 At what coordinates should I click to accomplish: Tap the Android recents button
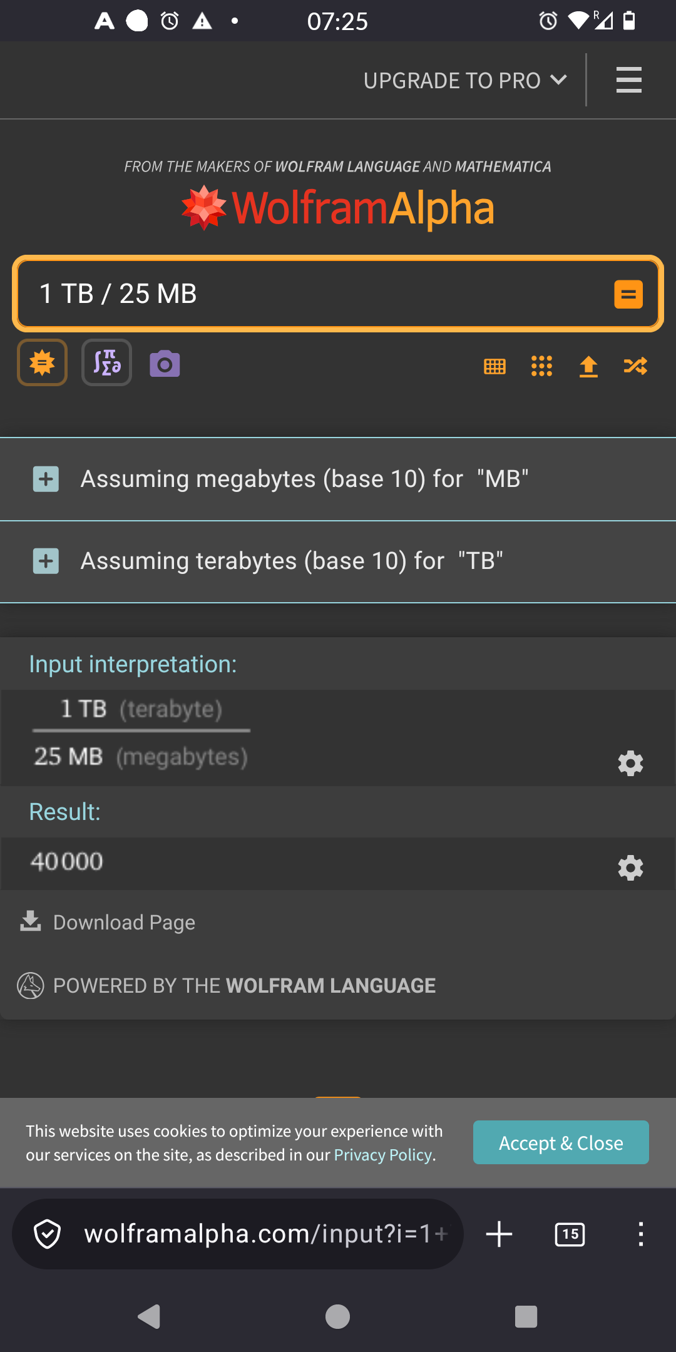(526, 1317)
